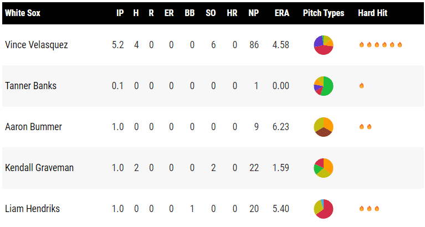This screenshot has height=227, width=425.
Task: Click the ERA column header
Action: click(x=281, y=13)
